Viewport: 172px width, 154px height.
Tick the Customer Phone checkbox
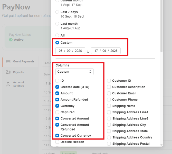tap(109, 100)
